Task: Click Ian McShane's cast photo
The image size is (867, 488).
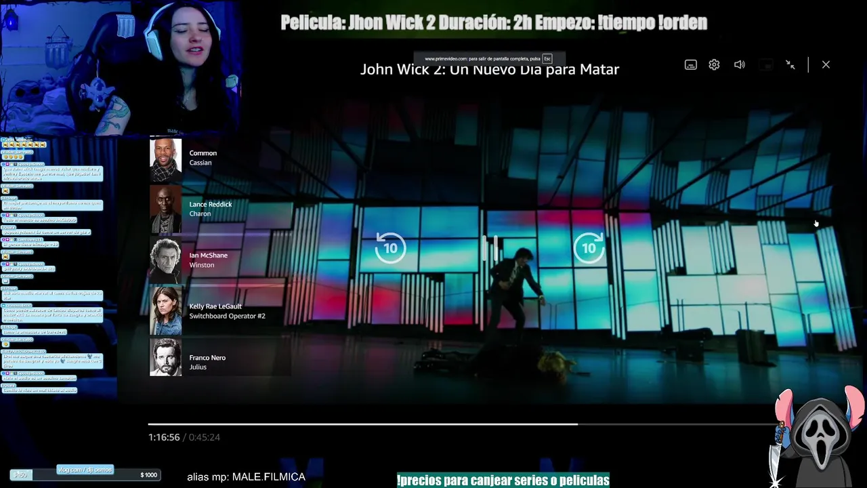Action: click(x=165, y=260)
